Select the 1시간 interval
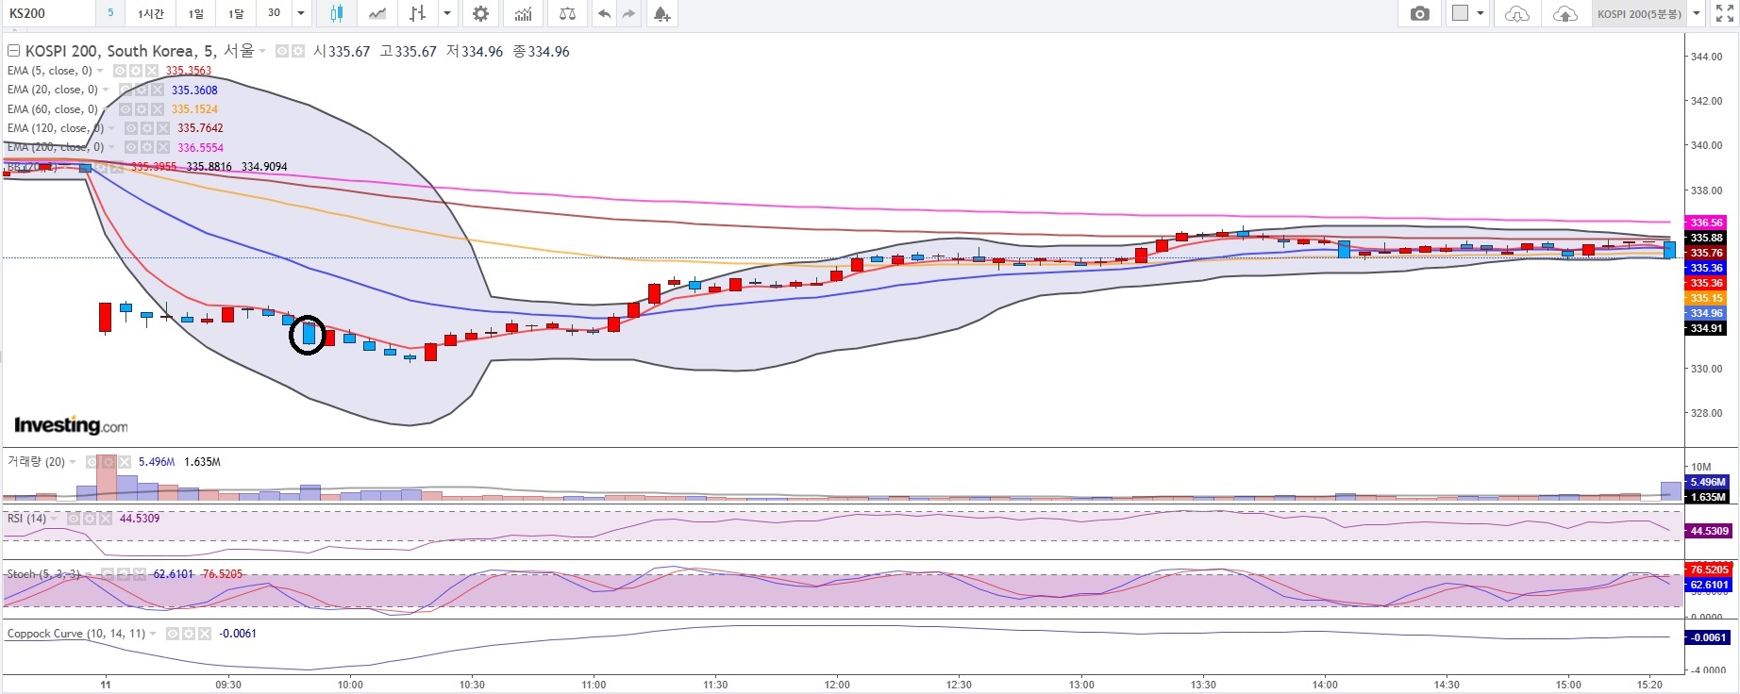Image resolution: width=1740 pixels, height=694 pixels. pyautogui.click(x=151, y=13)
